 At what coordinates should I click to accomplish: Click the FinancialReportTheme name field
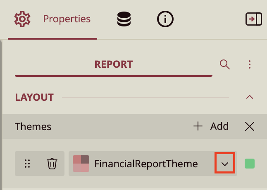click(x=146, y=164)
